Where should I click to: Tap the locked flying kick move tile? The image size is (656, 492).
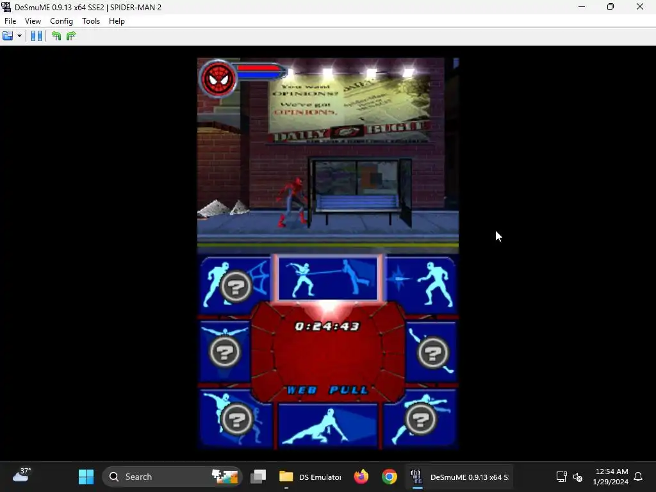(419, 418)
